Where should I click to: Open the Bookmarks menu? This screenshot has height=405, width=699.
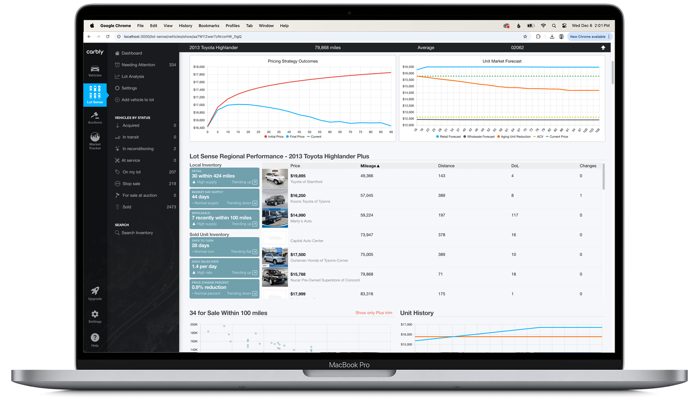click(209, 26)
